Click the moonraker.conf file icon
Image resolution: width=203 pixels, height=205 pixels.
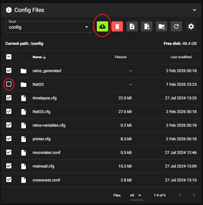point(24,153)
